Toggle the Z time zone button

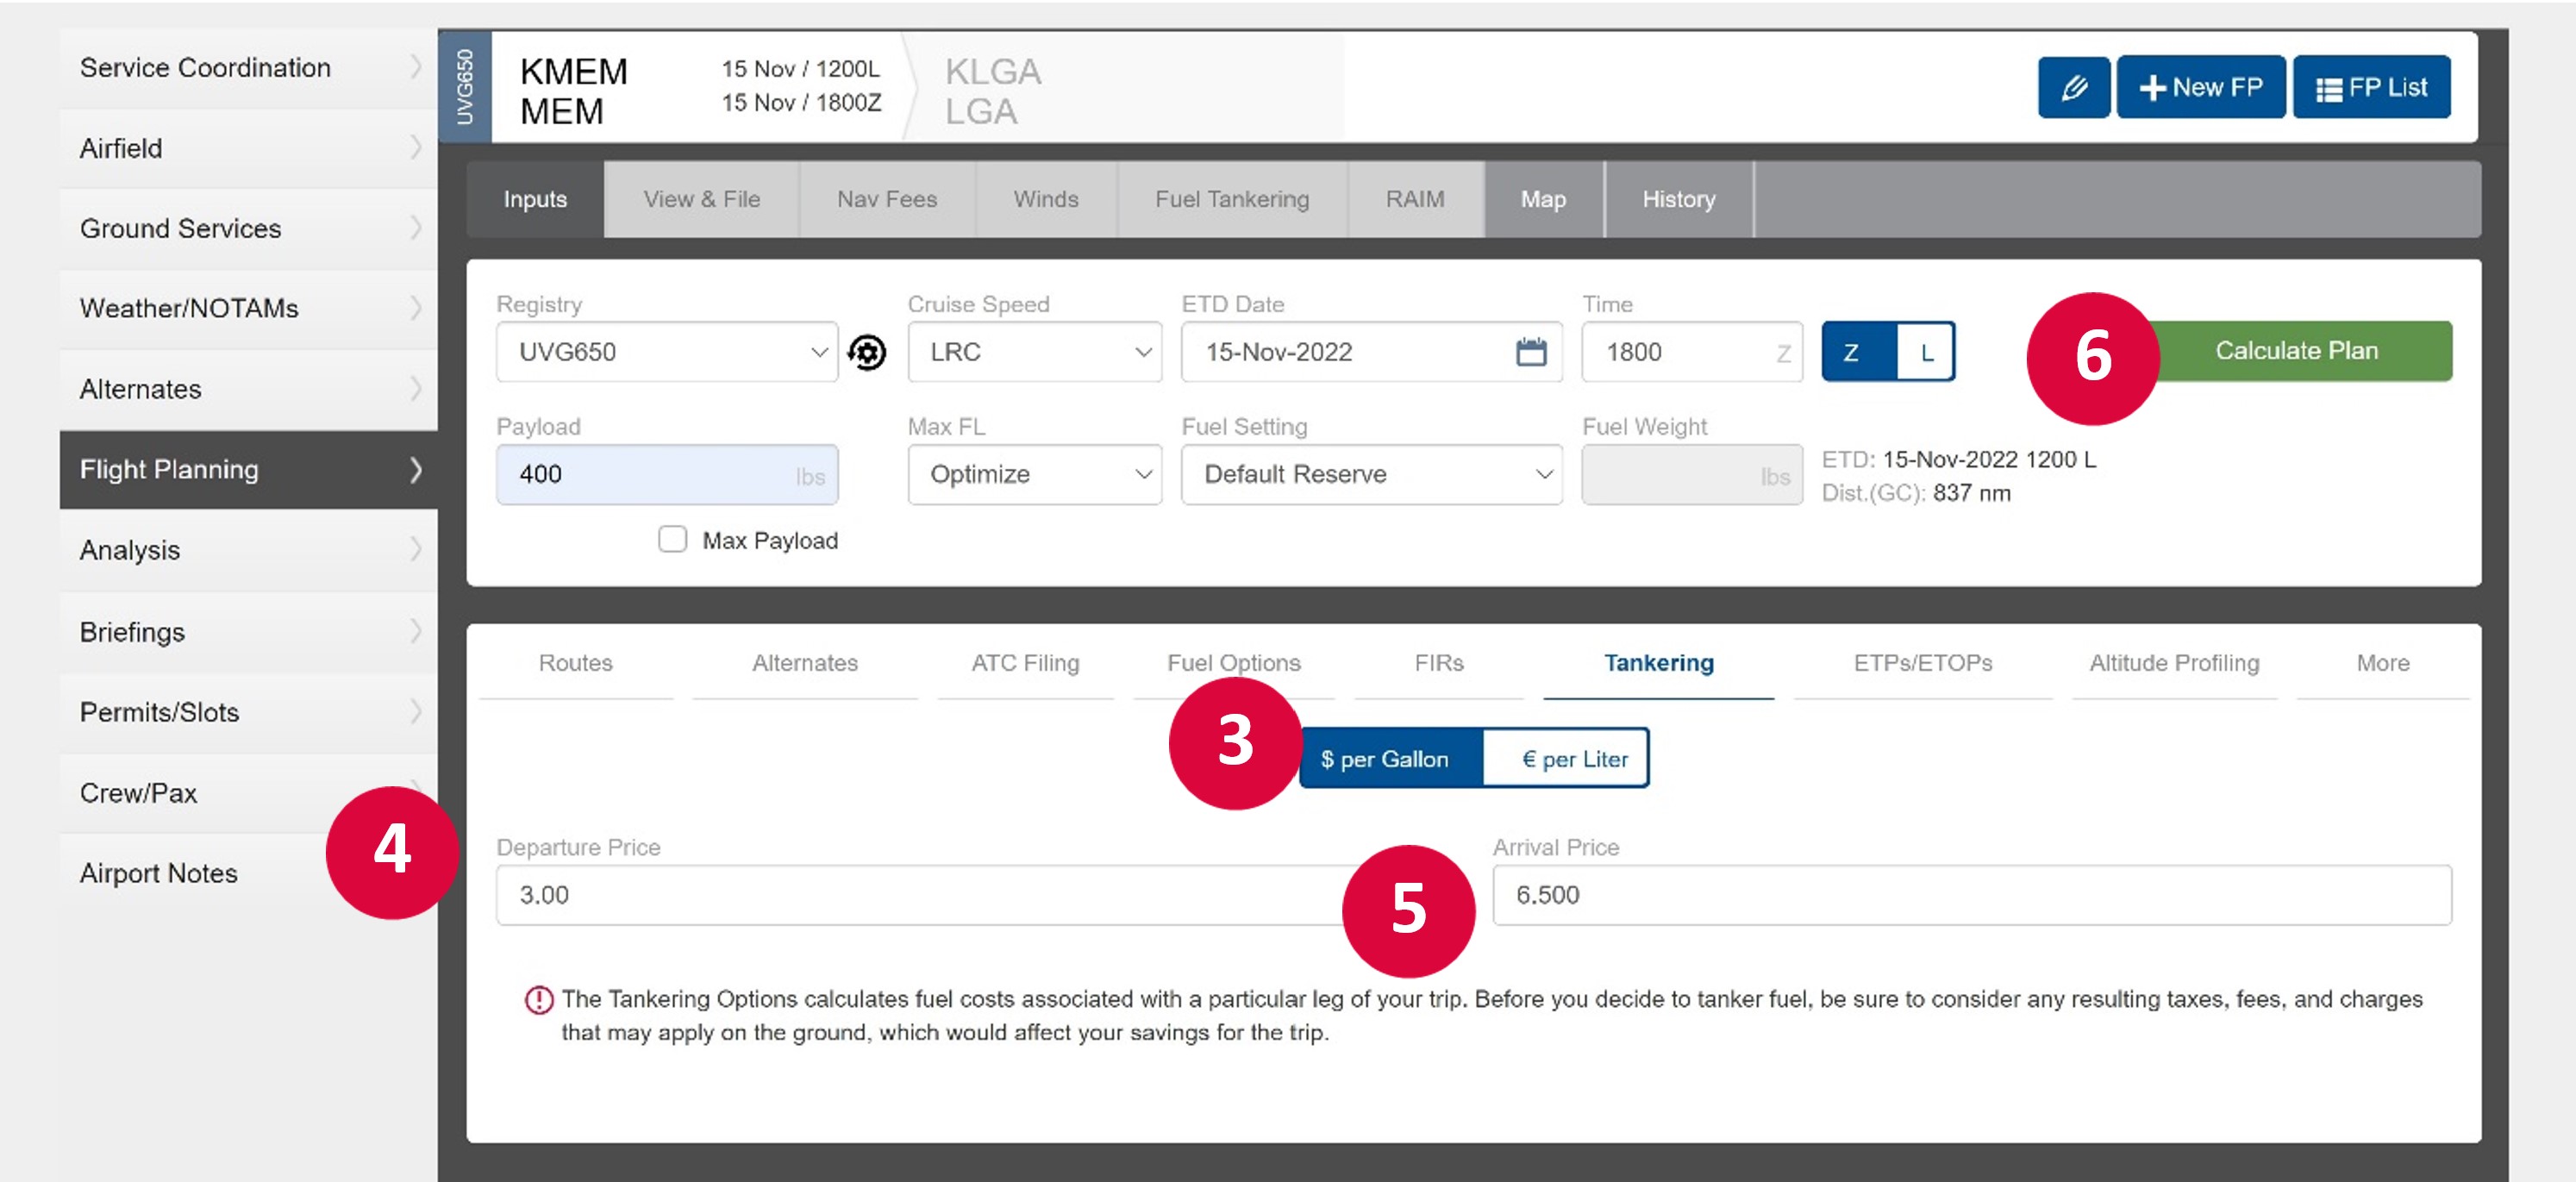pyautogui.click(x=1854, y=352)
